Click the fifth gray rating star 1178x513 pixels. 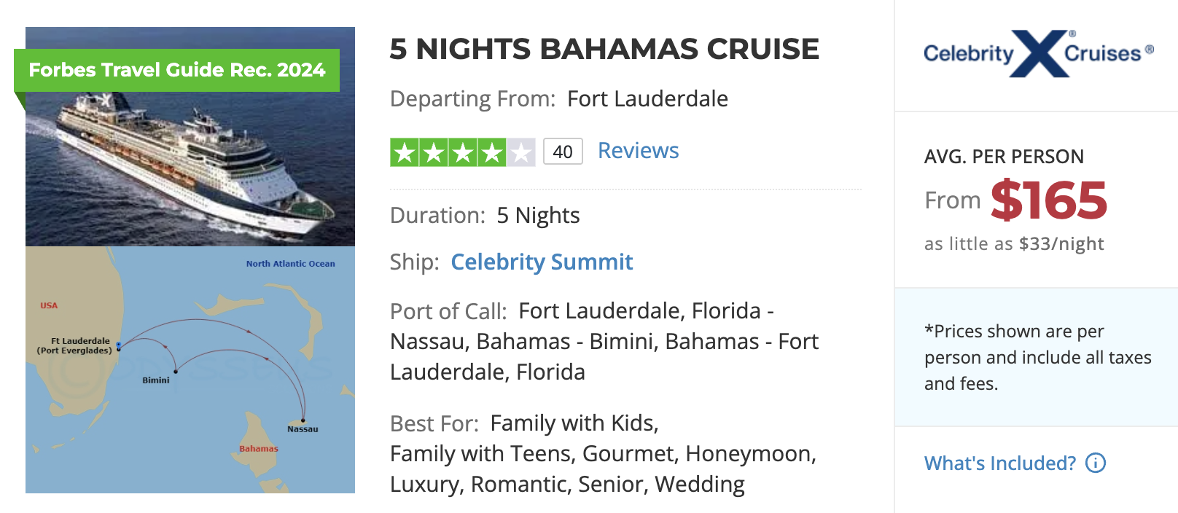click(520, 151)
